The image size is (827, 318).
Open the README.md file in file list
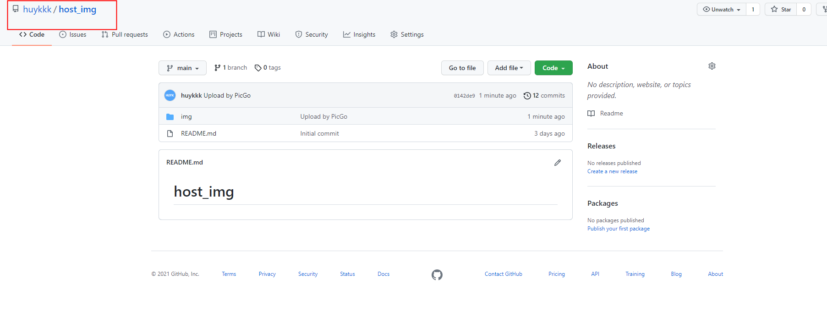click(x=198, y=133)
